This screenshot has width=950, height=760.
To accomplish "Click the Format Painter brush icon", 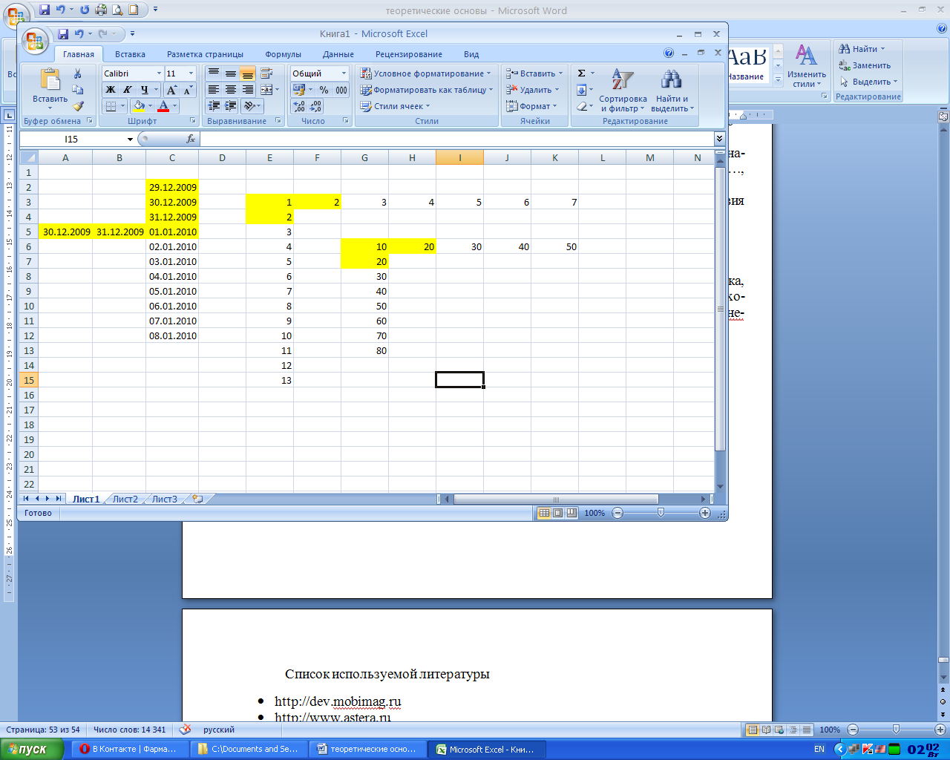I will pyautogui.click(x=78, y=106).
